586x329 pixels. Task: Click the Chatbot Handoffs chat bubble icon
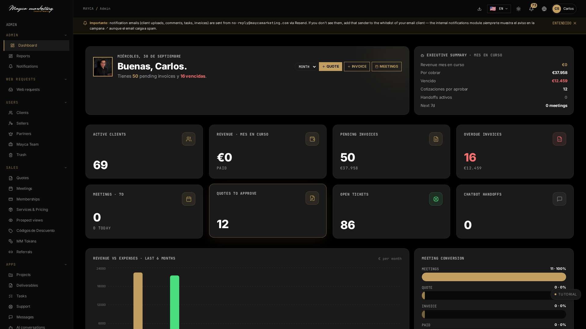559,199
